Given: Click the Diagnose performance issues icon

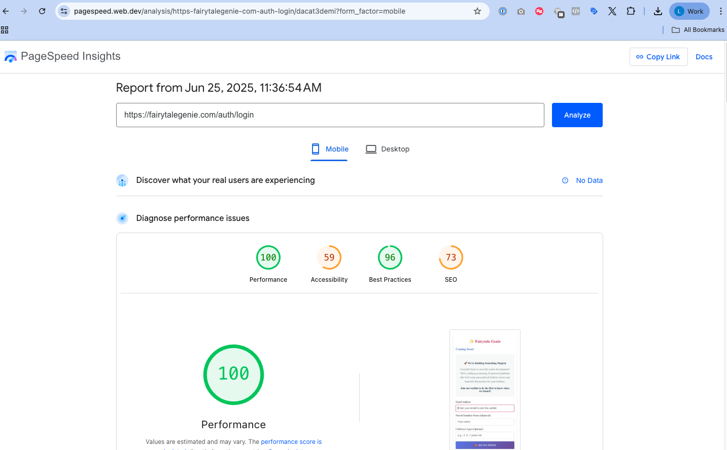Looking at the screenshot, I should [122, 218].
